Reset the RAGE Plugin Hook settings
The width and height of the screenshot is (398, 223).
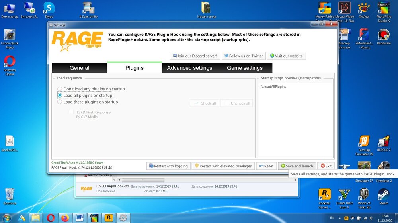click(x=266, y=166)
